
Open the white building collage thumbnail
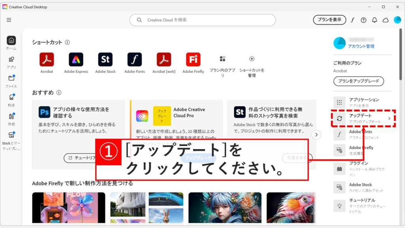pyautogui.click(x=147, y=207)
